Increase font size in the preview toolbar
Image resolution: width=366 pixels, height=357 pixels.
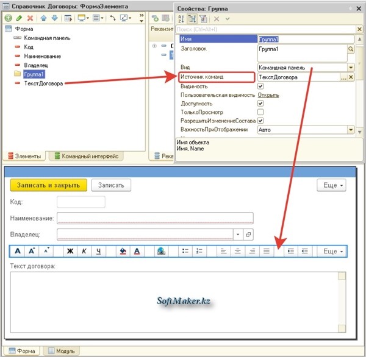click(32, 251)
